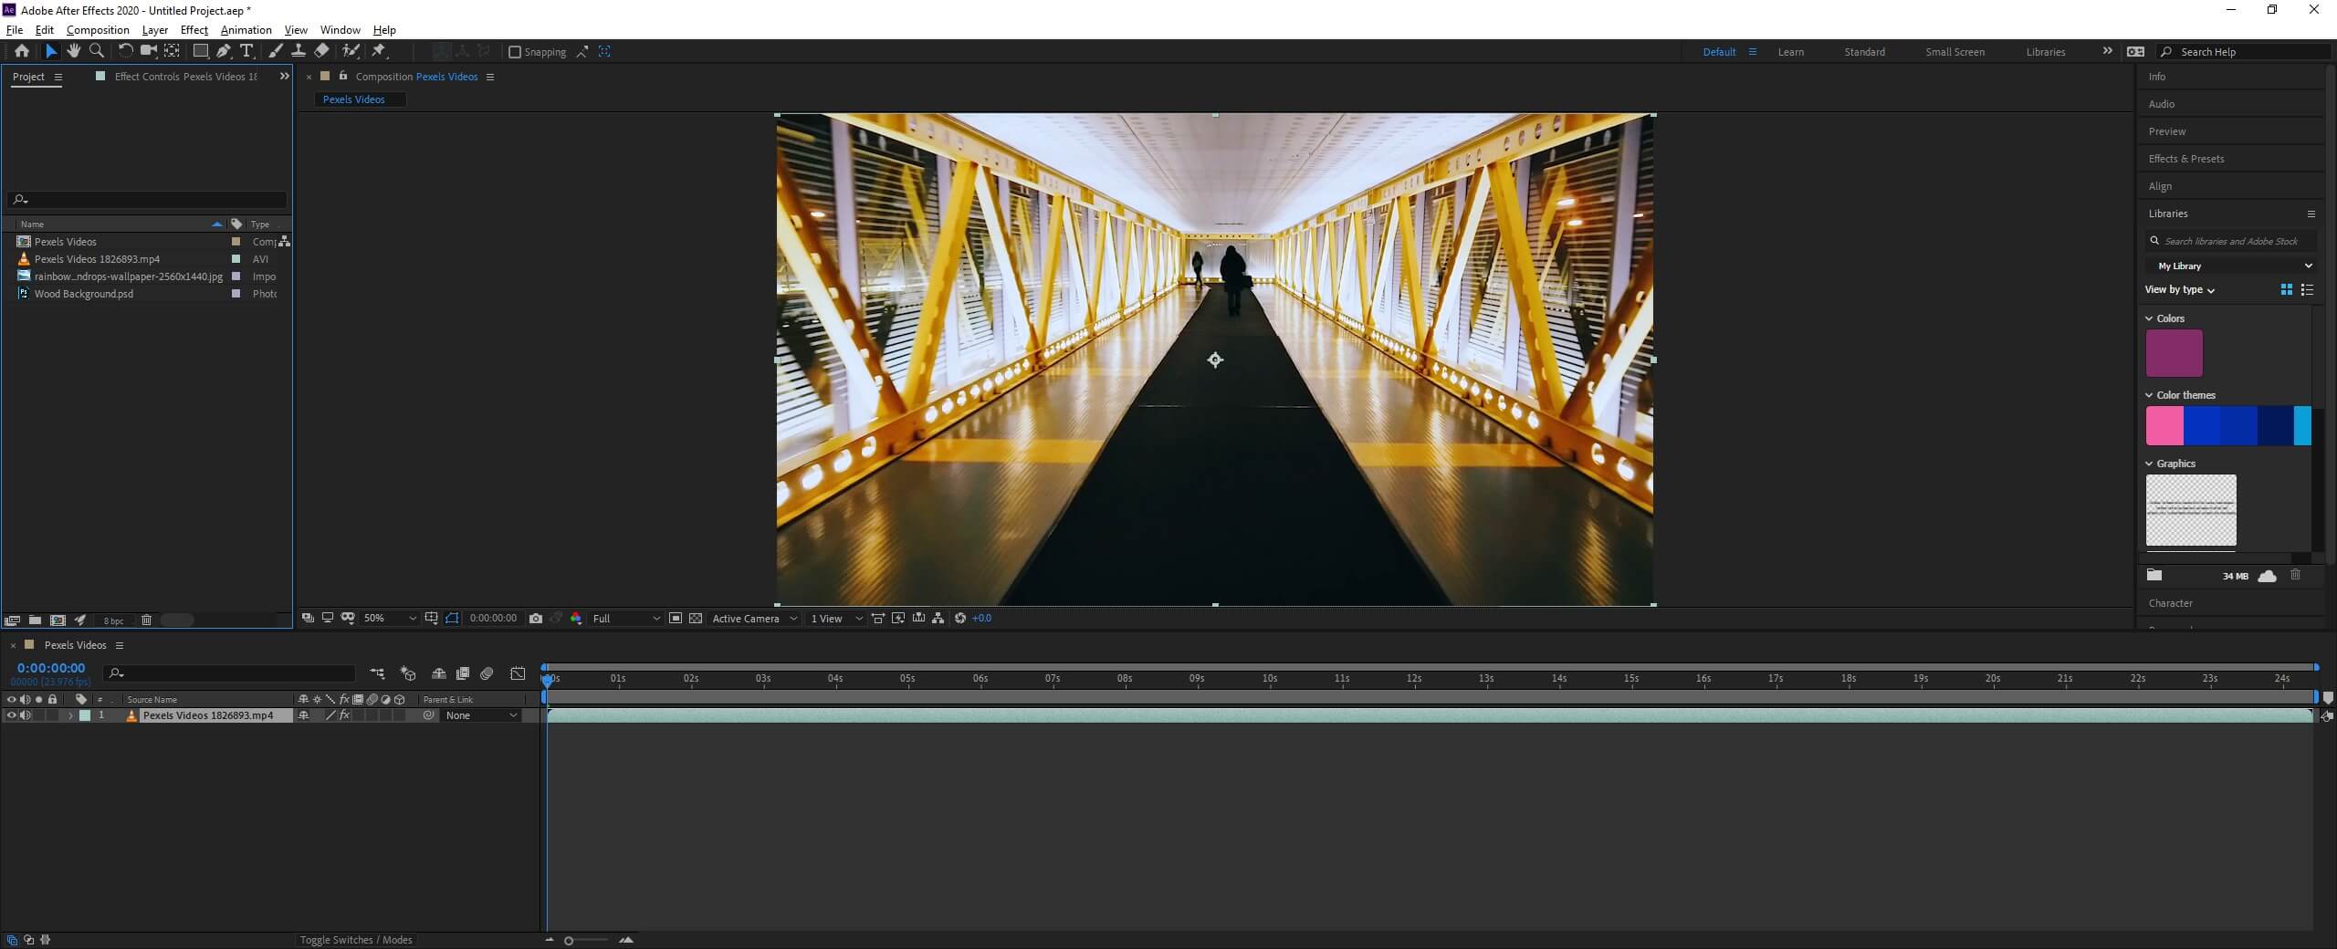This screenshot has width=2337, height=949.
Task: Hide video for Pexels Videos 1826893.mp4 layer
Action: [x=11, y=715]
